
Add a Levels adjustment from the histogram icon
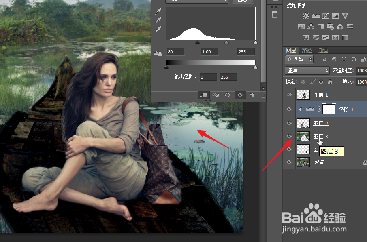click(316, 16)
